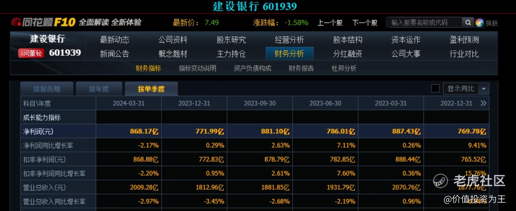Open the 股东研究 menu
This screenshot has height=211, width=516.
[x=231, y=40]
